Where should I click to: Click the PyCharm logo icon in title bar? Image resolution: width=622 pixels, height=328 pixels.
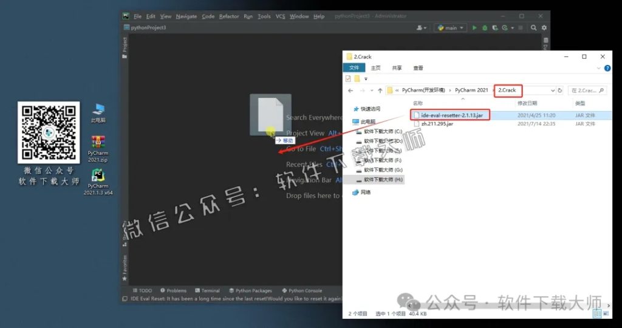[126, 16]
